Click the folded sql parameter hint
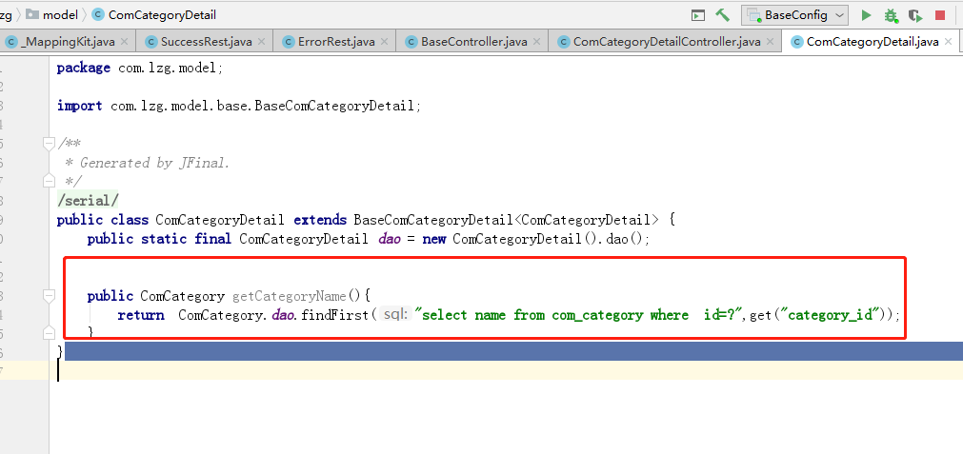 tap(395, 315)
